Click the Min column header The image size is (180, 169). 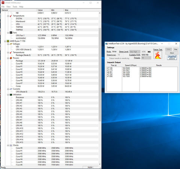[57, 10]
